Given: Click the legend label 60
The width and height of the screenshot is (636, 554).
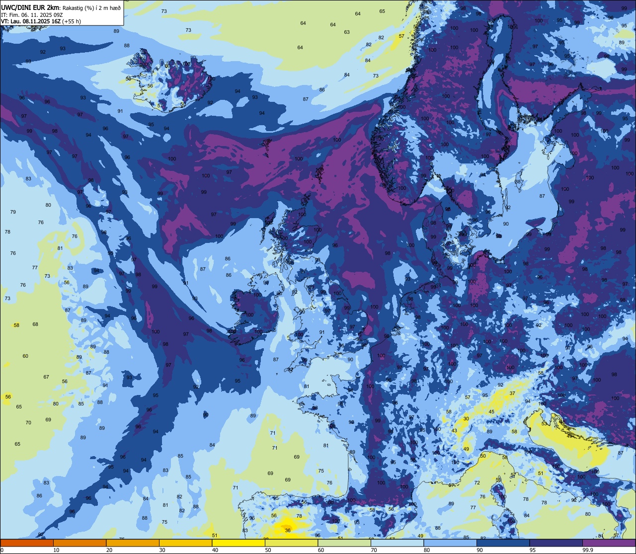Looking at the screenshot, I should point(321,550).
